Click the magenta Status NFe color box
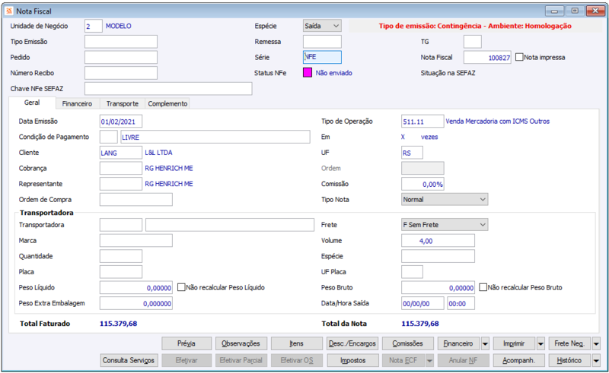This screenshot has height=373, width=609. click(308, 72)
